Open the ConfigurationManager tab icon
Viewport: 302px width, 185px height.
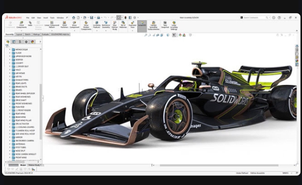[x=20, y=42]
